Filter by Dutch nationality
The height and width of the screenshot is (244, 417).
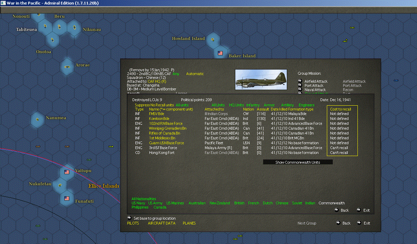point(268,203)
